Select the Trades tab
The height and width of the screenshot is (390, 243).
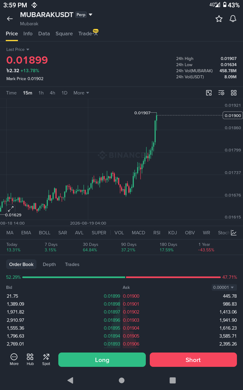point(72,264)
